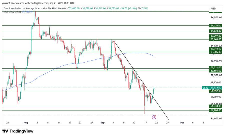This screenshot has height=137, width=225.
Task: Click the 51,288.00 level label
Action: pyautogui.click(x=216, y=110)
